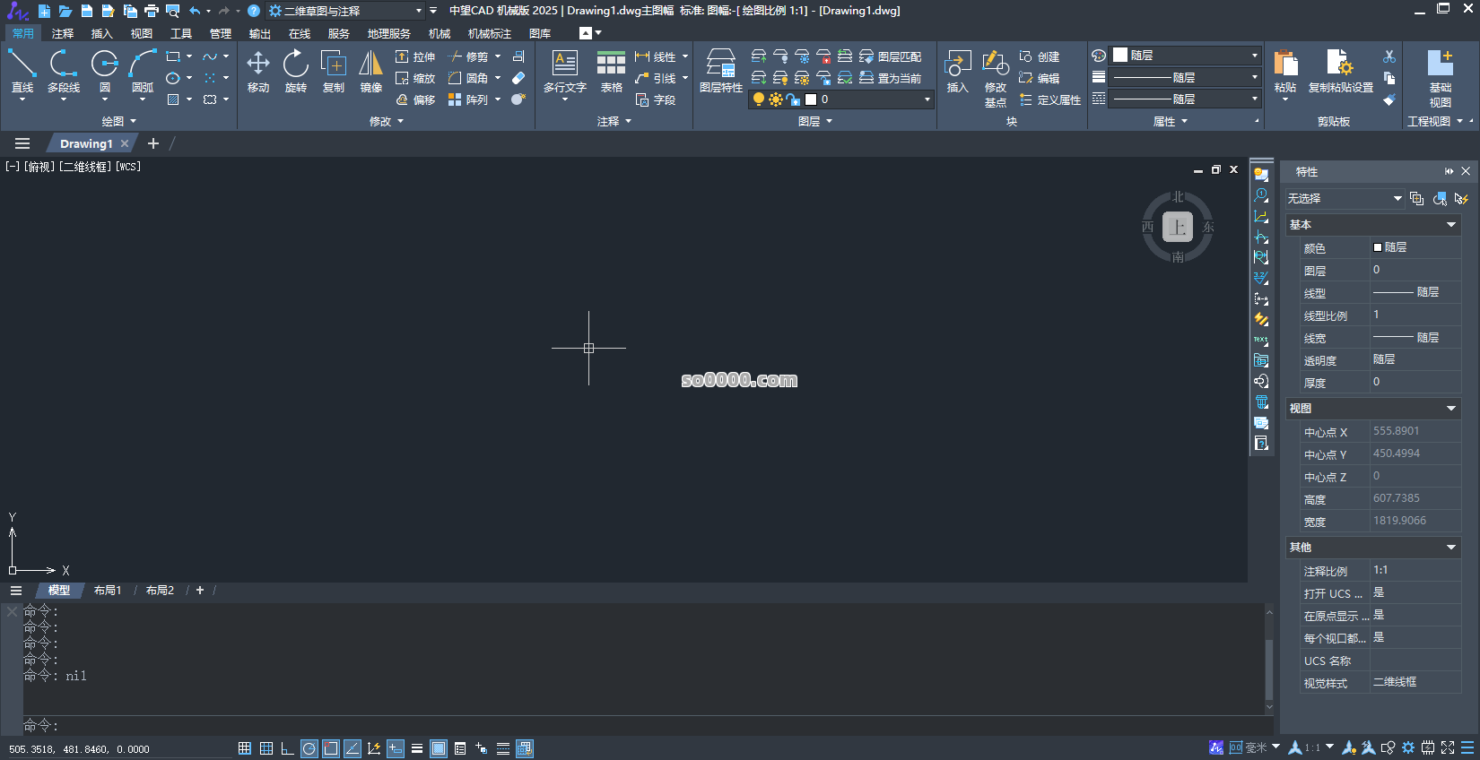The image size is (1480, 760).
Task: Toggle grid display in status bar
Action: click(245, 748)
